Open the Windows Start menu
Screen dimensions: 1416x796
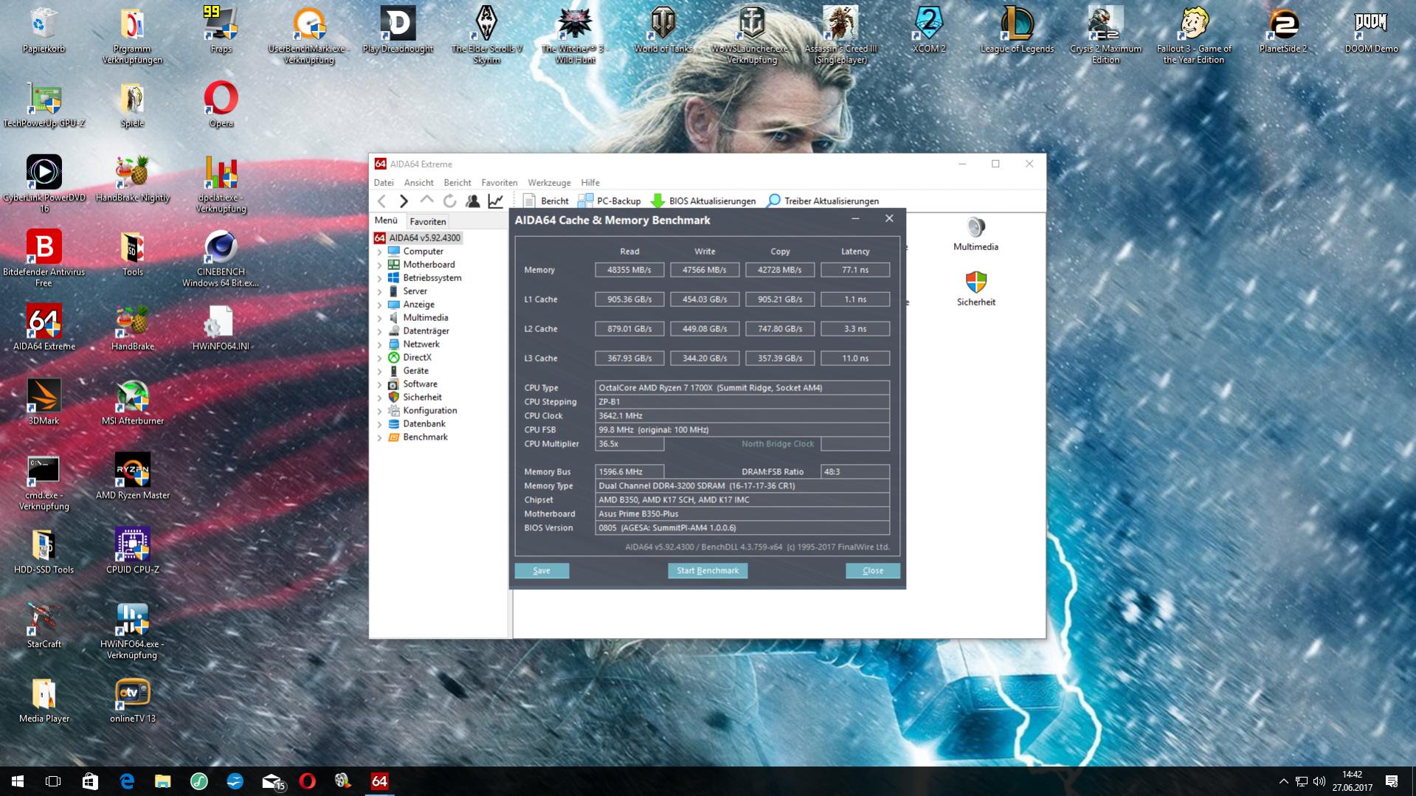(18, 781)
